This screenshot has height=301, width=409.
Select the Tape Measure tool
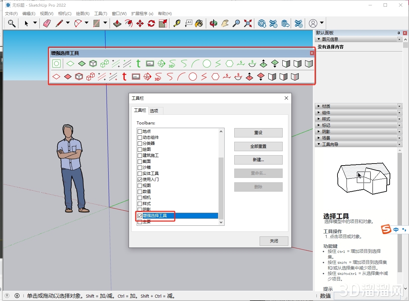click(x=177, y=23)
